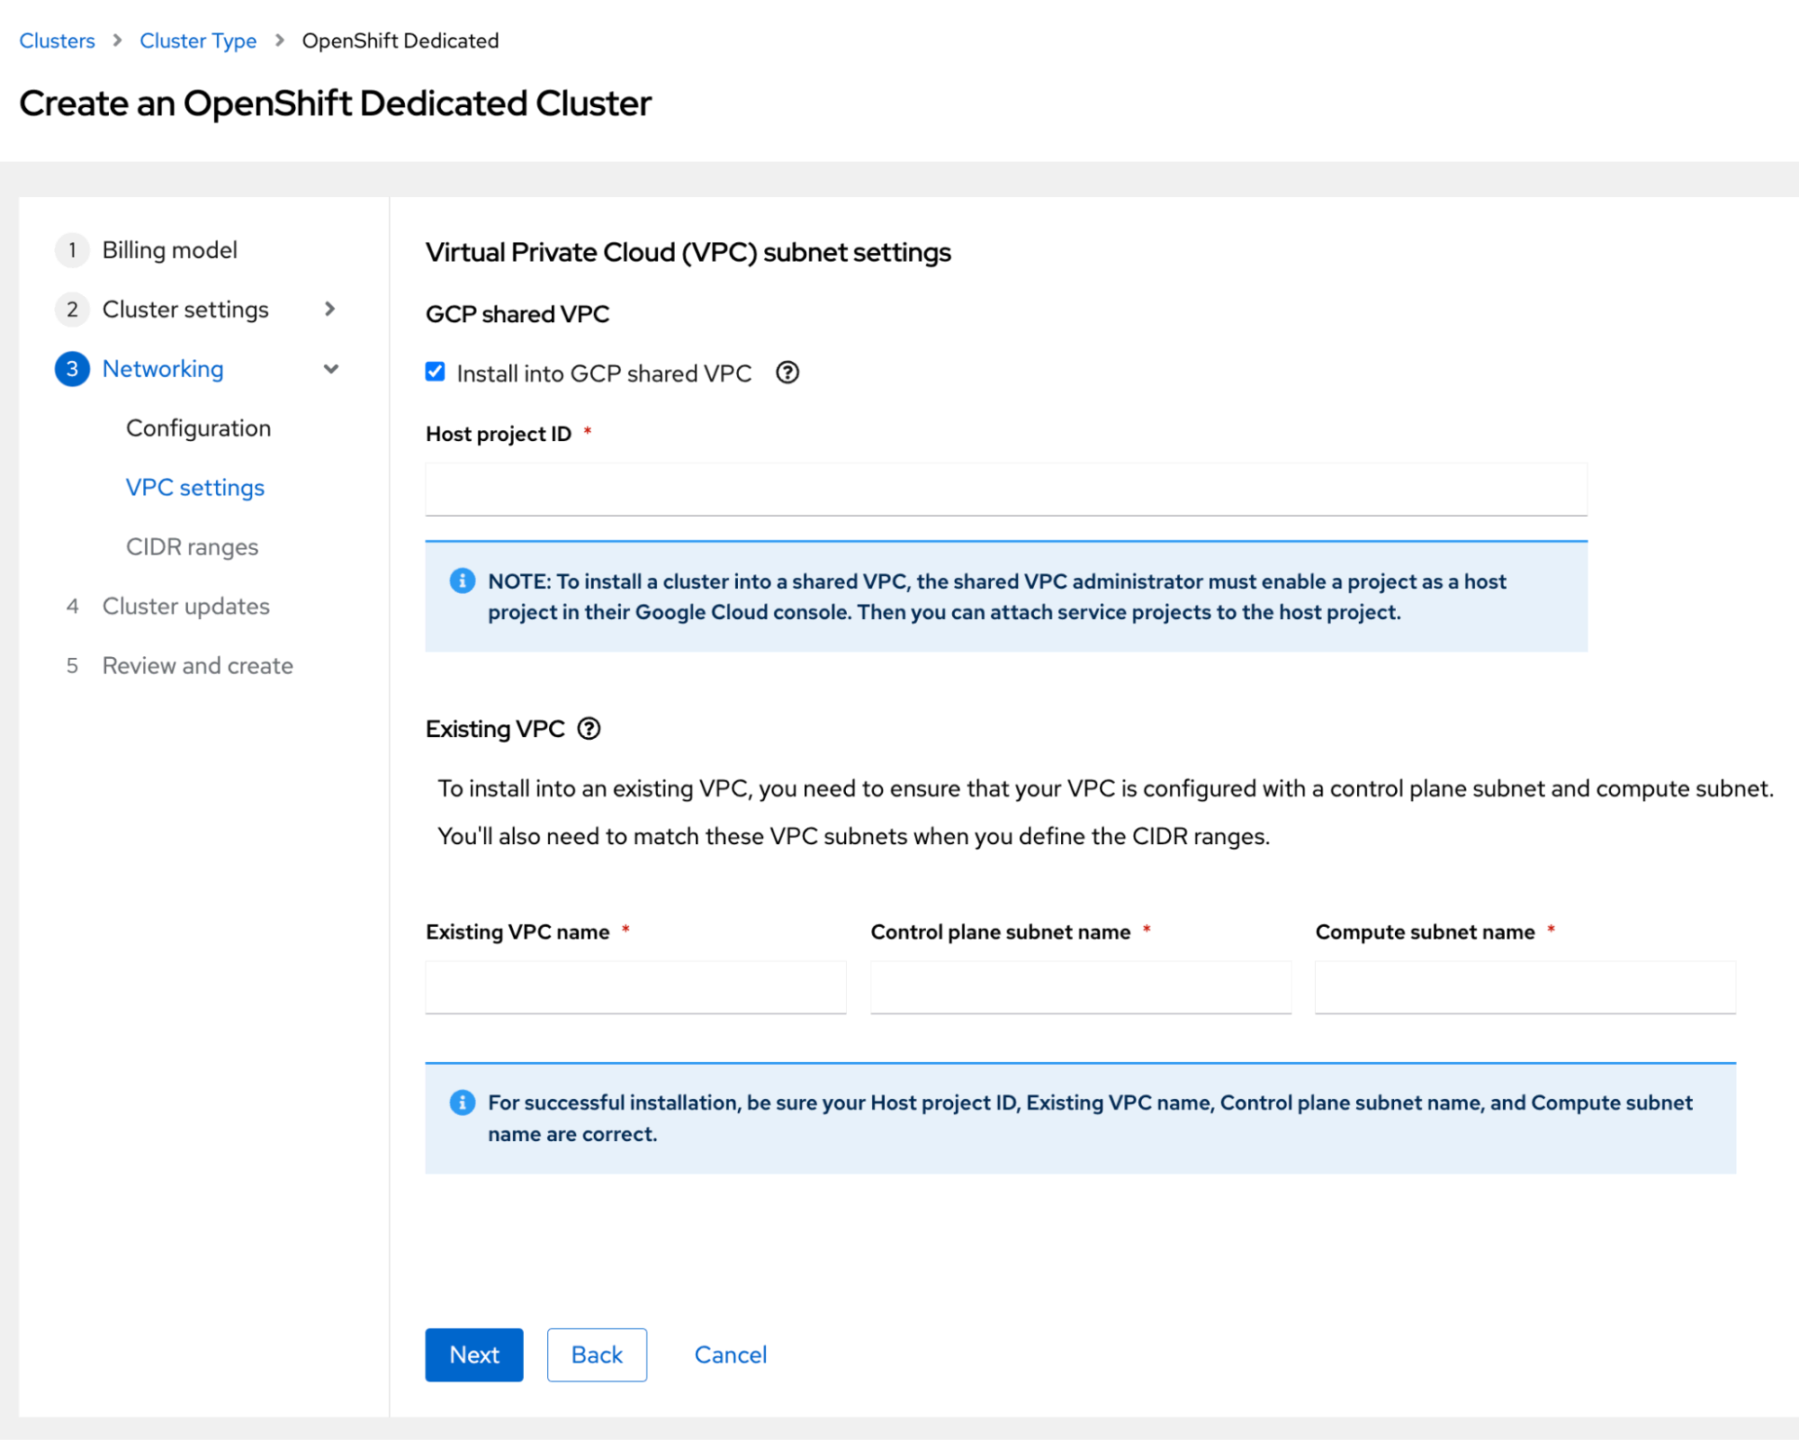Select step 1 Billing model circle

click(x=72, y=250)
